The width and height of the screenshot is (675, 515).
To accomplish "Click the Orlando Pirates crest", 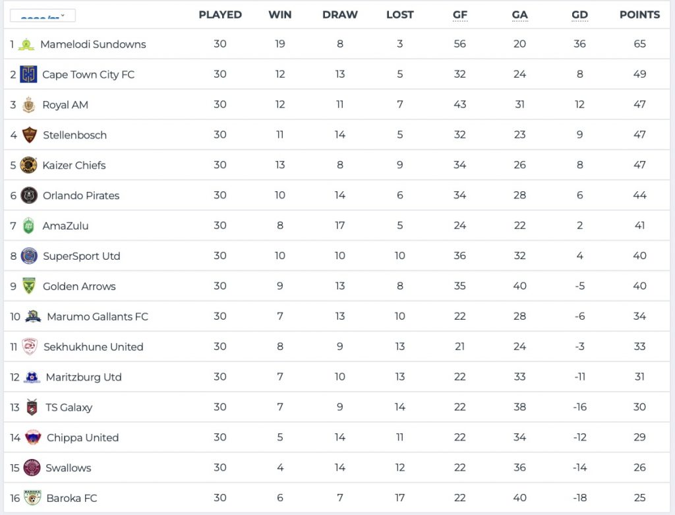I will (28, 195).
